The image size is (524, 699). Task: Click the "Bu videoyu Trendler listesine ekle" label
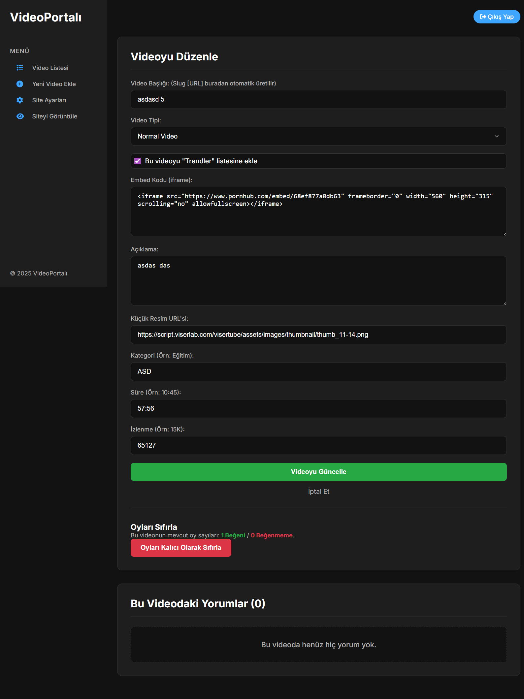(201, 161)
